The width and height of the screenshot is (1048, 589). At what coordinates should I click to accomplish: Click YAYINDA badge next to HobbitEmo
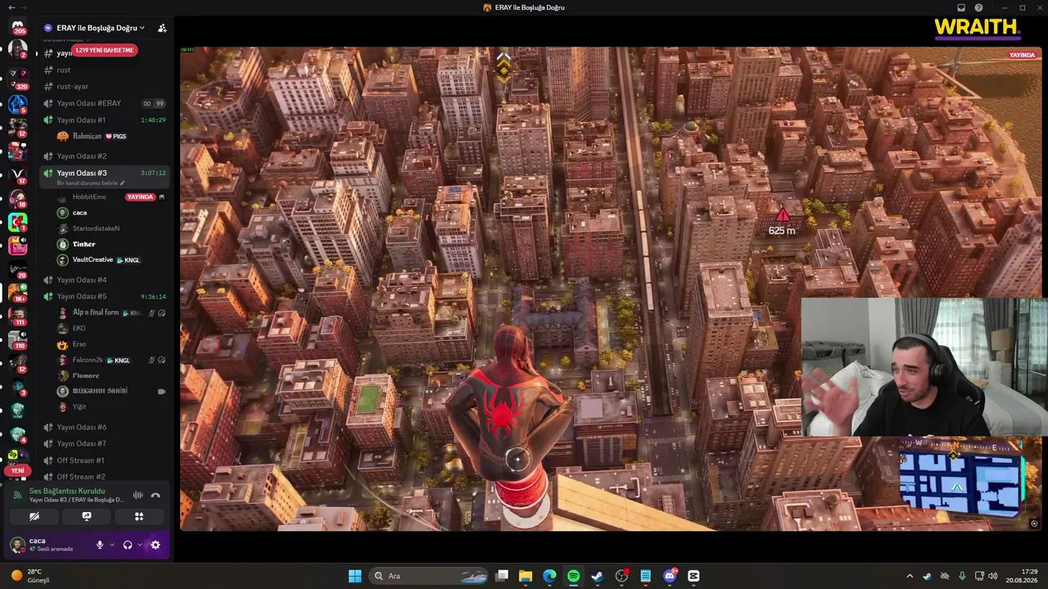(140, 197)
